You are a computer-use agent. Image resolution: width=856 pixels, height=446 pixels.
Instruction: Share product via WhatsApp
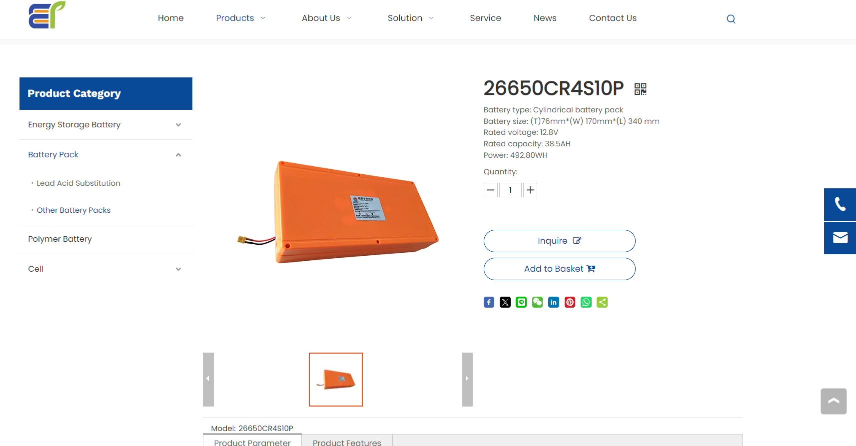[586, 302]
